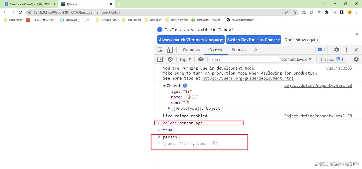This screenshot has height=169, width=362.
Task: Click the blue round extension icon
Action: click(x=312, y=12)
